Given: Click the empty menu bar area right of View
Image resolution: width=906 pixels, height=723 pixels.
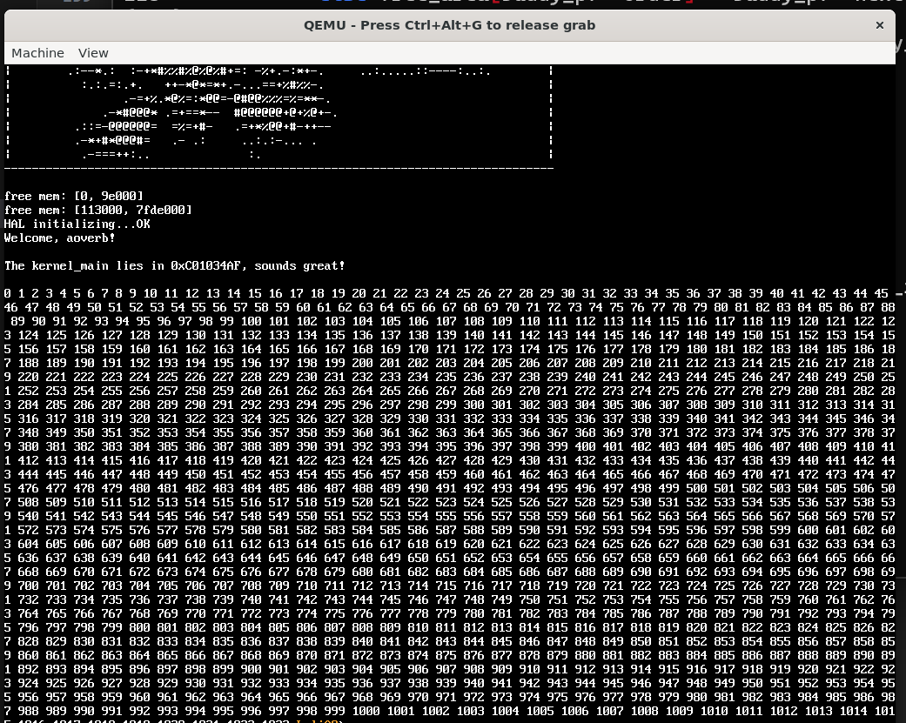Looking at the screenshot, I should click(x=487, y=53).
